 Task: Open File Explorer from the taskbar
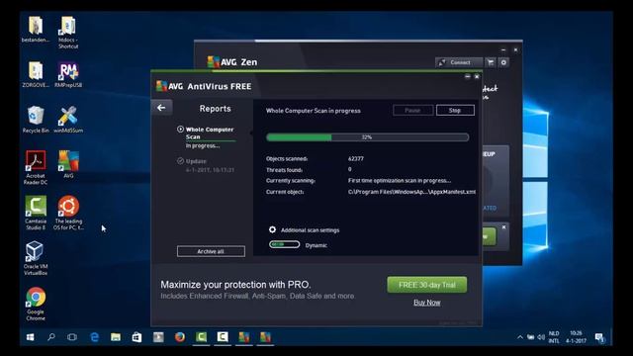(x=116, y=336)
